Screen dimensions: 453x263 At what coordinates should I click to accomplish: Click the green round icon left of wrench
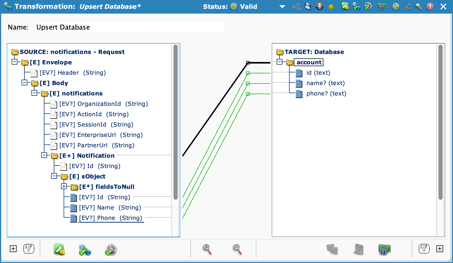click(x=396, y=6)
